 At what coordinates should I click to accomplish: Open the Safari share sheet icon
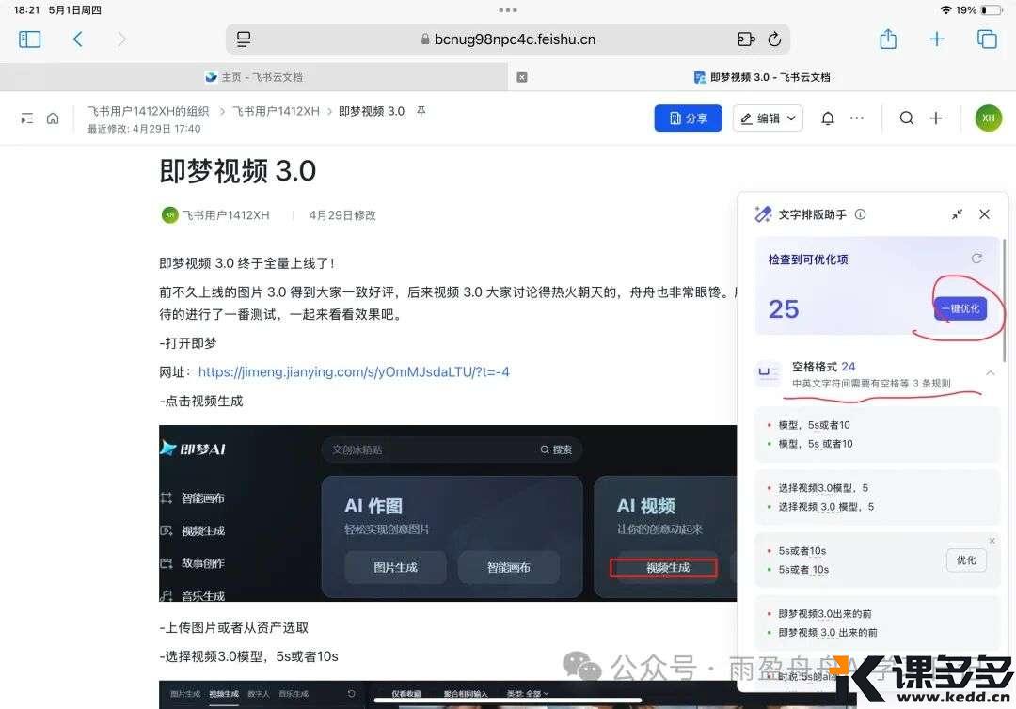[888, 39]
